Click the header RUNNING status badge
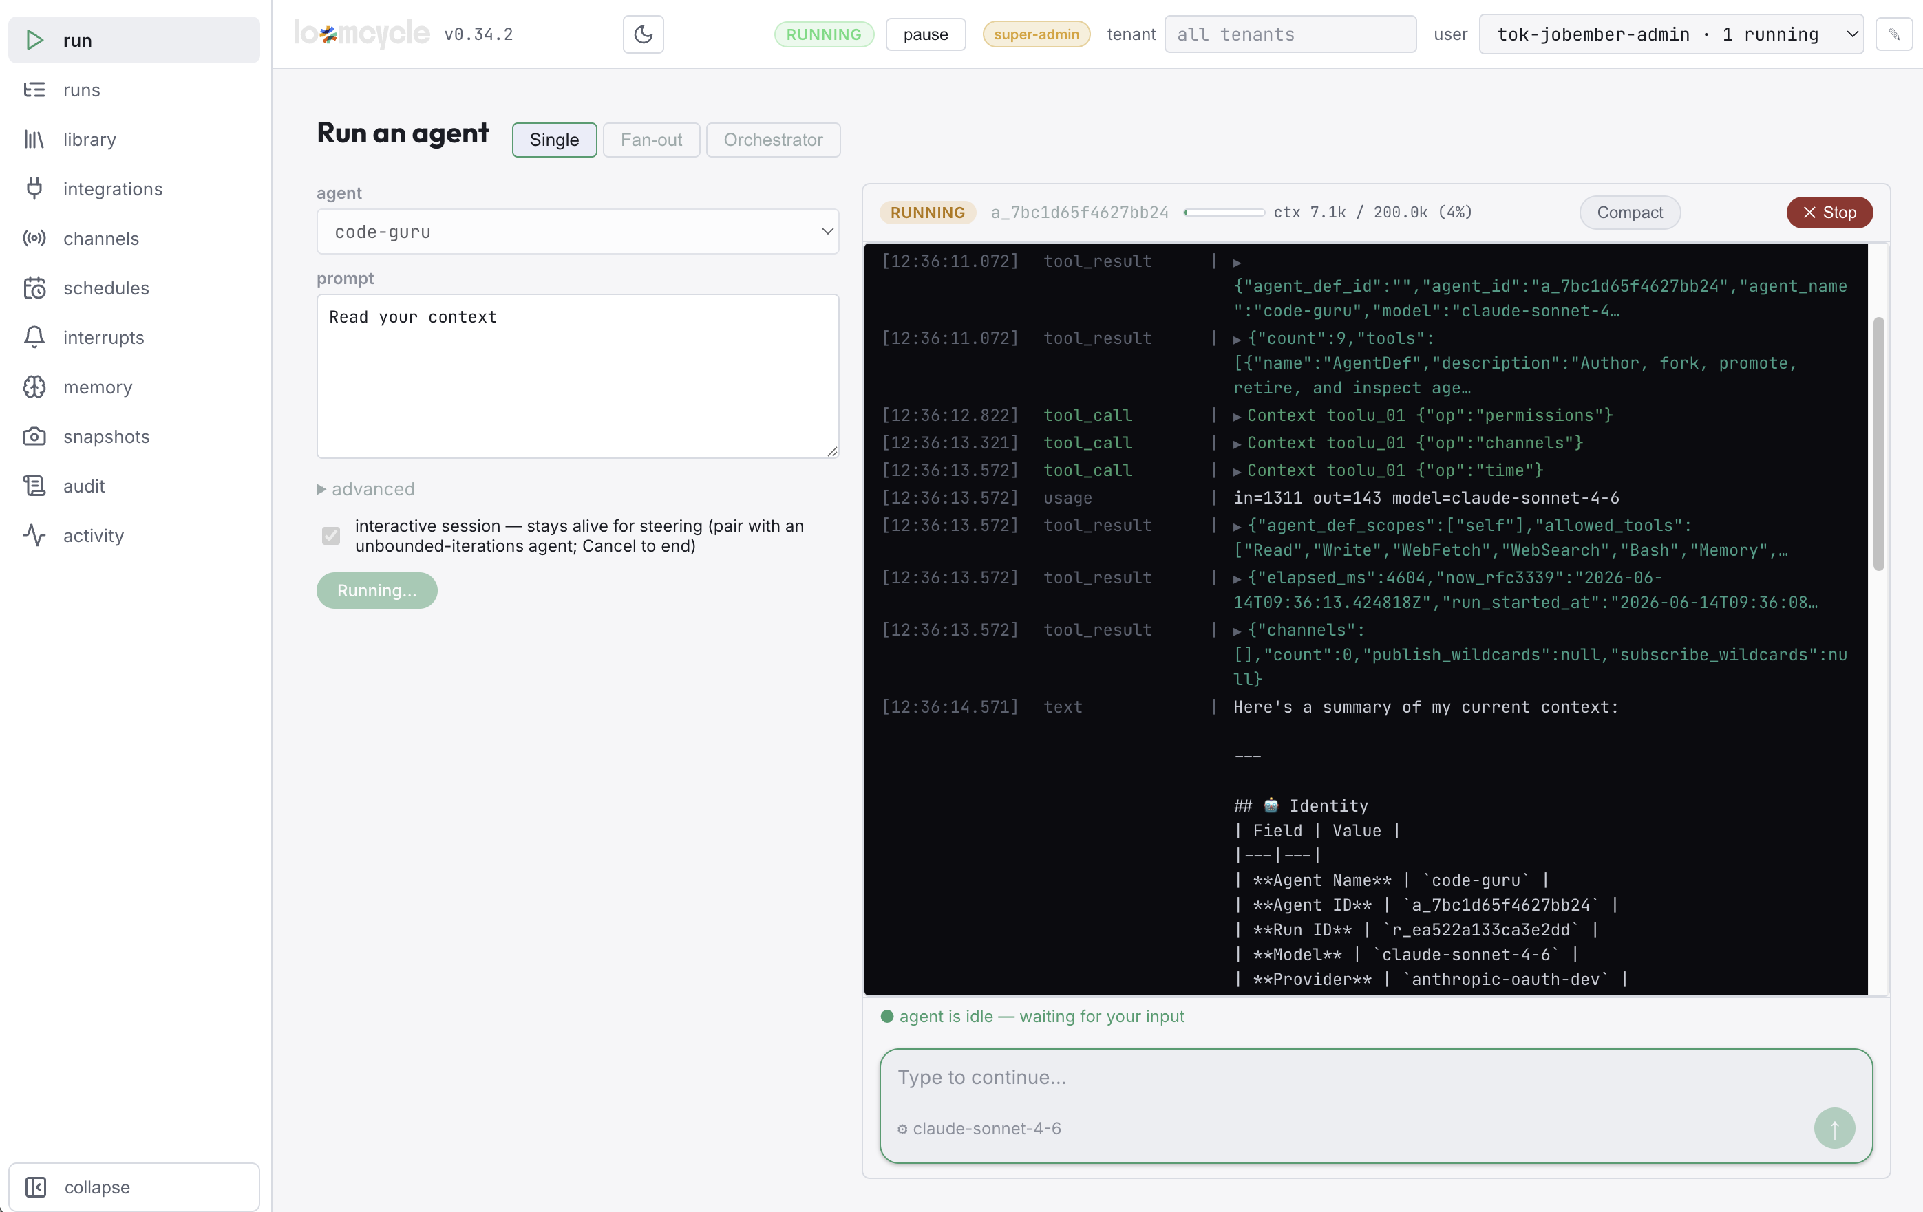This screenshot has height=1212, width=1923. [823, 34]
